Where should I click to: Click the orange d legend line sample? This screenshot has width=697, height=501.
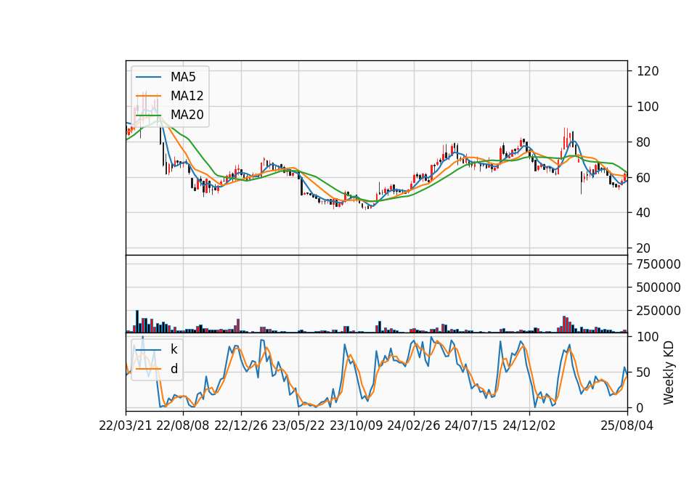point(148,369)
